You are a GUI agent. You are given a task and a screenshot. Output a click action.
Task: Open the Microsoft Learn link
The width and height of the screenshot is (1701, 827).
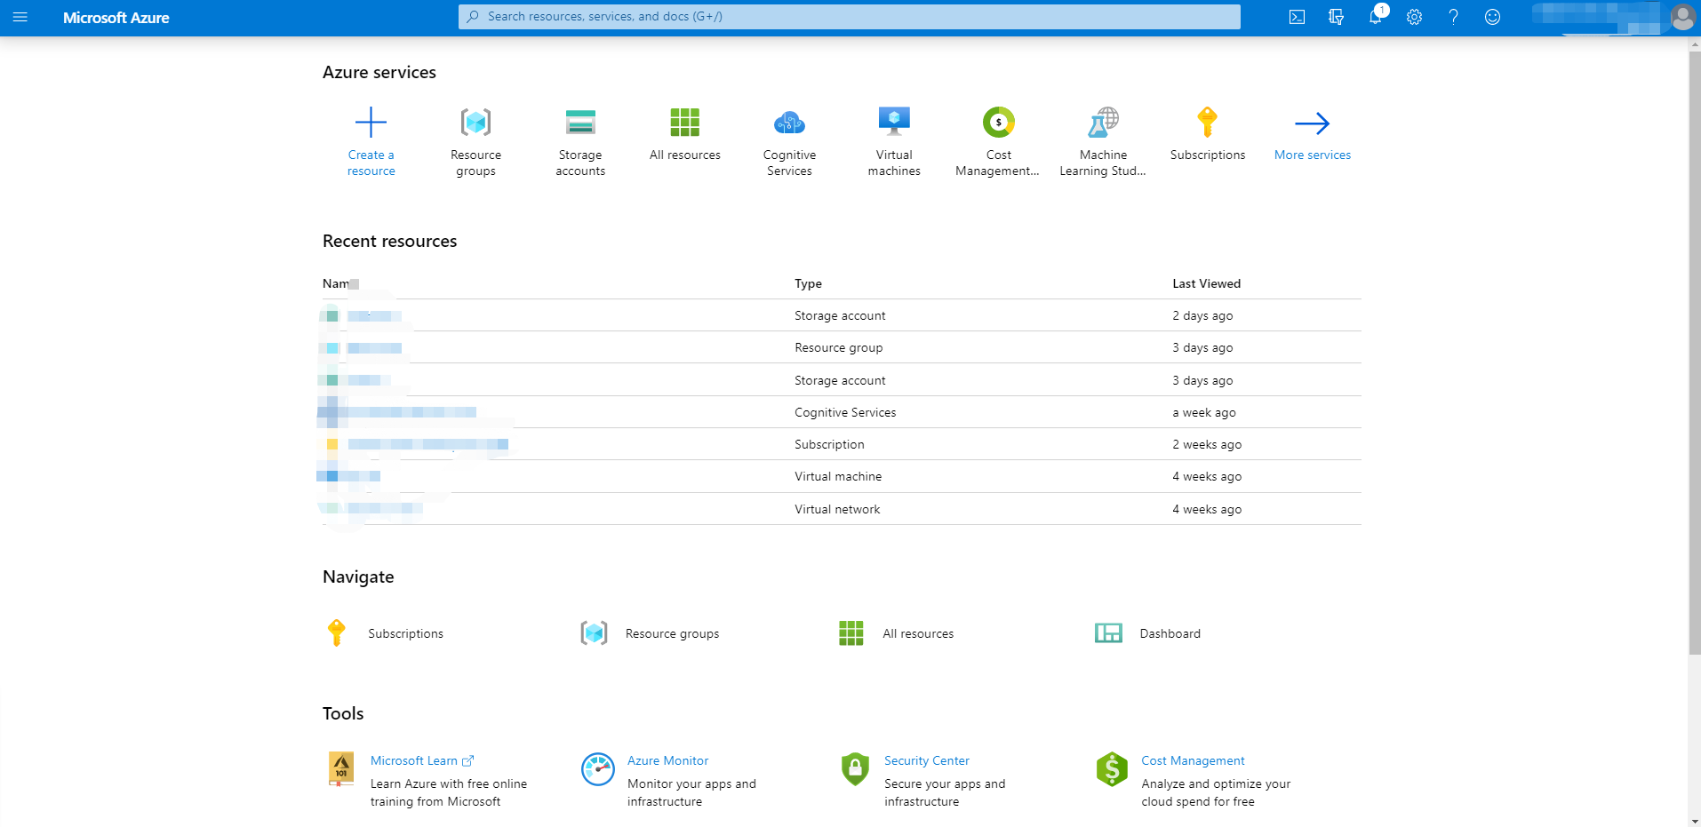pyautogui.click(x=414, y=760)
